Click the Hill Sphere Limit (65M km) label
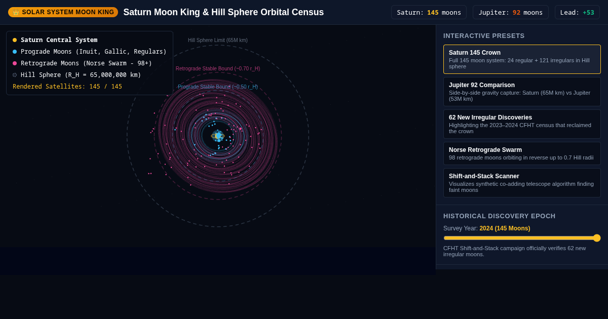Screen dimensions: 608x319 click(x=218, y=41)
